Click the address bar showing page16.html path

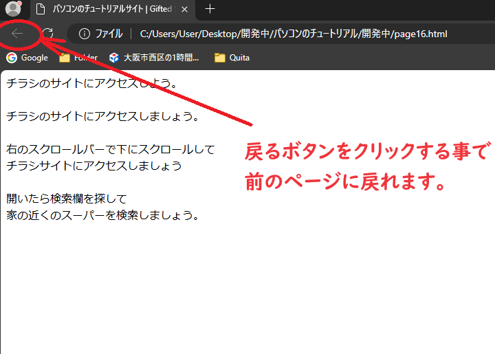[296, 34]
